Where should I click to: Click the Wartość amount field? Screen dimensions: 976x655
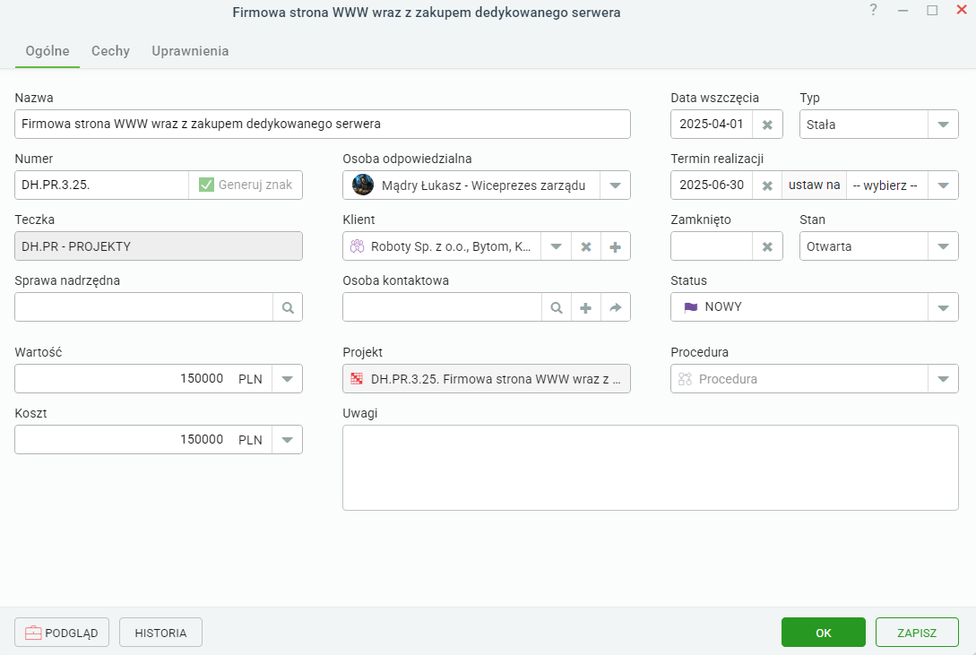point(125,379)
